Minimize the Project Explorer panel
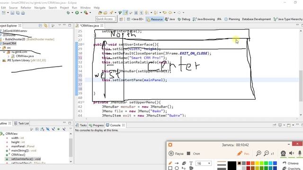 click(x=64, y=25)
